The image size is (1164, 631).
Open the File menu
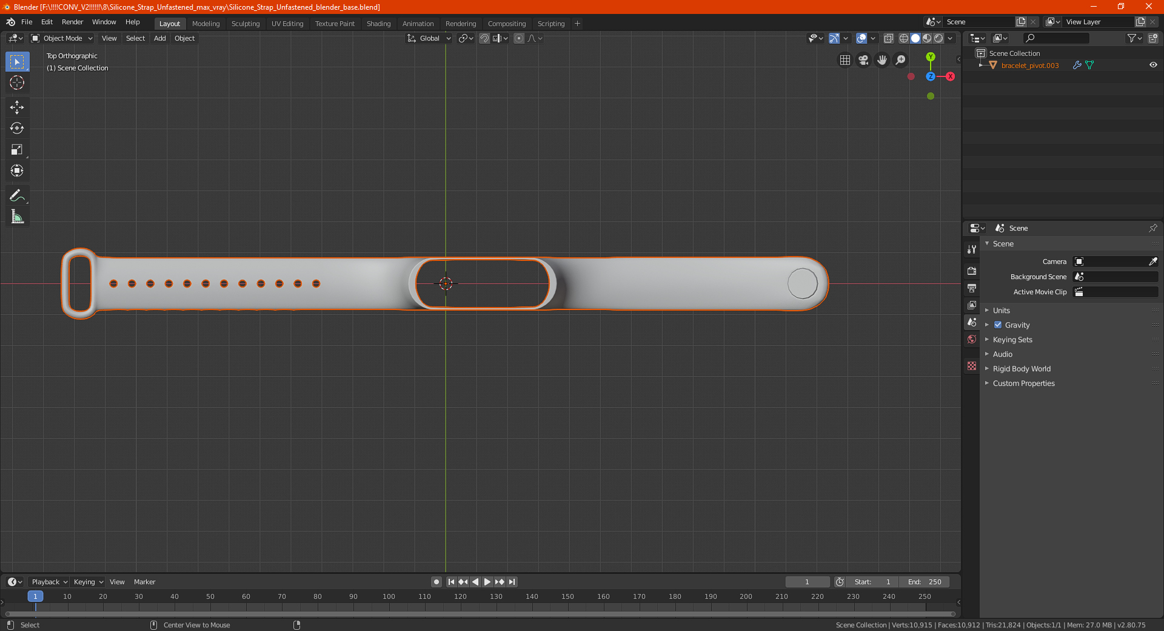(x=27, y=22)
